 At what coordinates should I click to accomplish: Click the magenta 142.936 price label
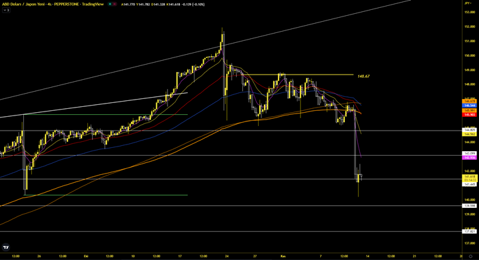click(470, 158)
